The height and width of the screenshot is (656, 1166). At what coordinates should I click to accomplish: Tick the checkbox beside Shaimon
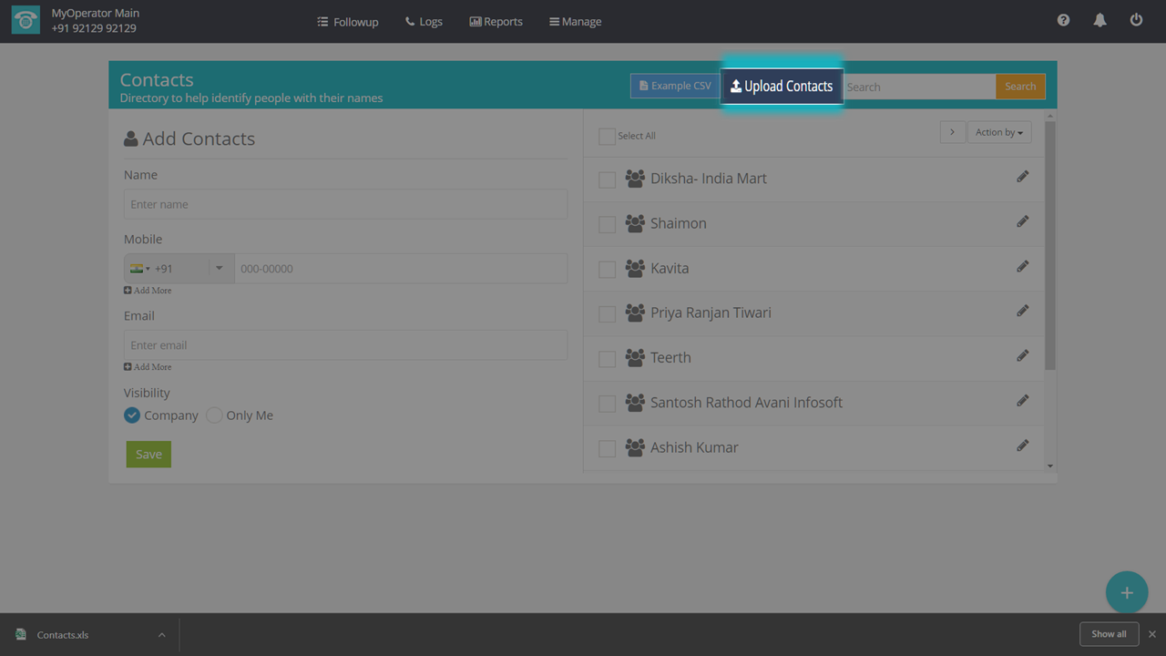pyautogui.click(x=607, y=224)
